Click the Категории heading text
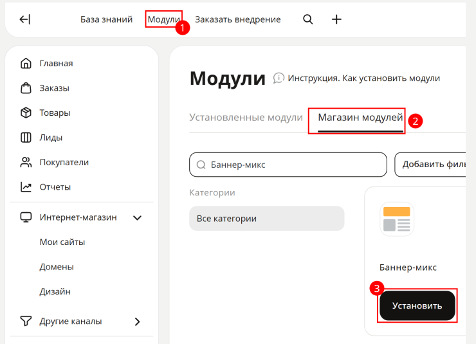The height and width of the screenshot is (344, 476). click(x=212, y=193)
